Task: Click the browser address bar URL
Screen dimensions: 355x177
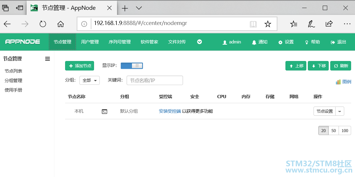Action: tap(140, 23)
